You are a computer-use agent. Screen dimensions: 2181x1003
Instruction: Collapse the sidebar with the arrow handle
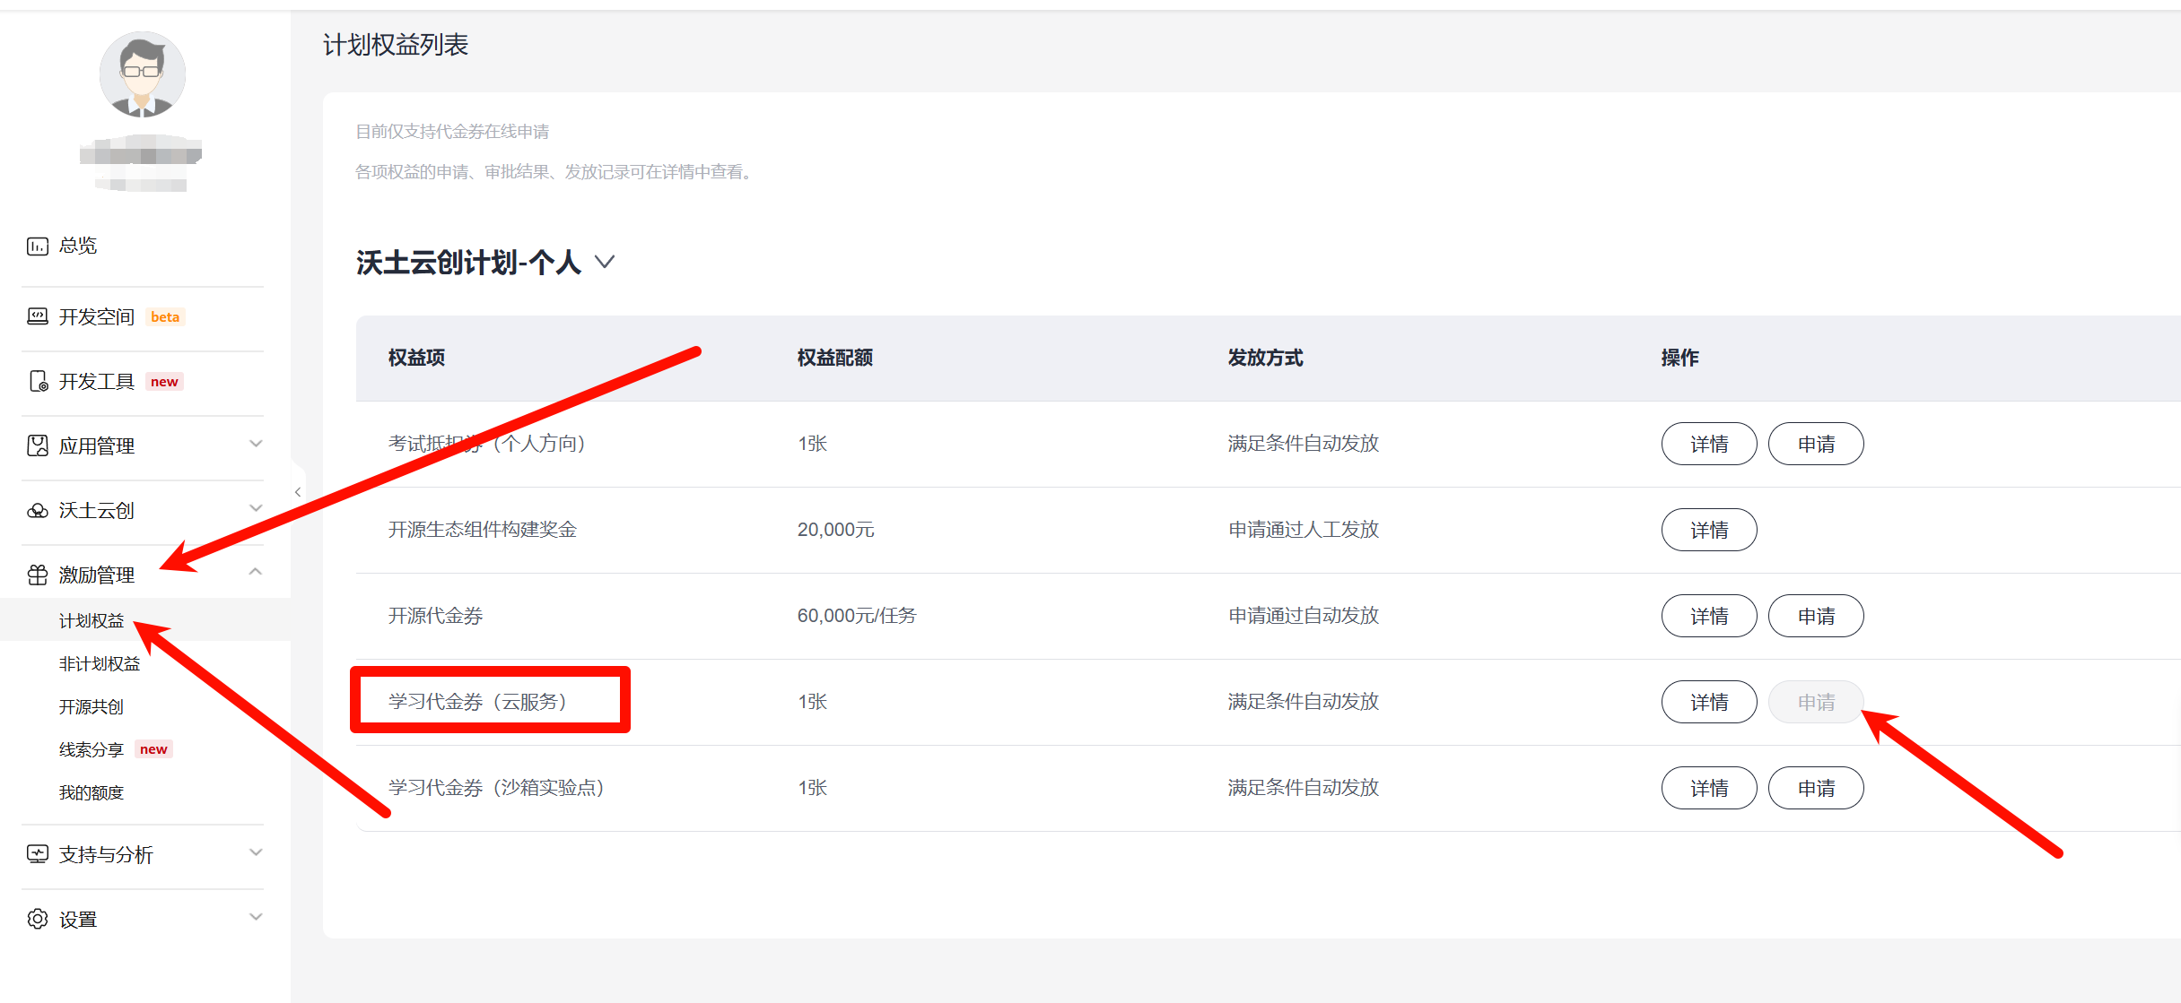297,492
